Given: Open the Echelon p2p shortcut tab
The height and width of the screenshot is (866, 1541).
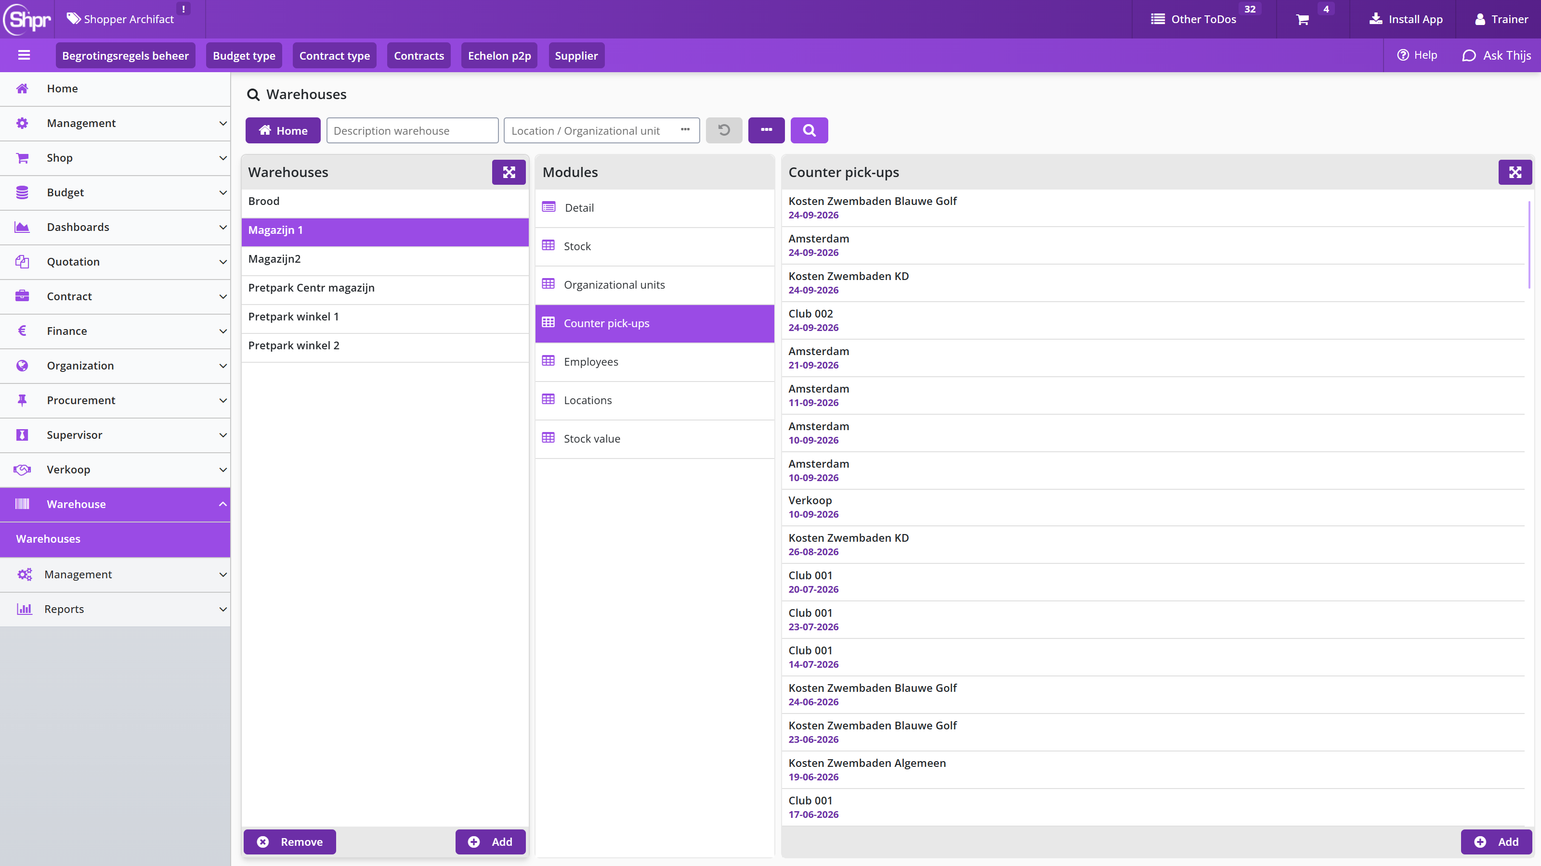Looking at the screenshot, I should coord(499,56).
